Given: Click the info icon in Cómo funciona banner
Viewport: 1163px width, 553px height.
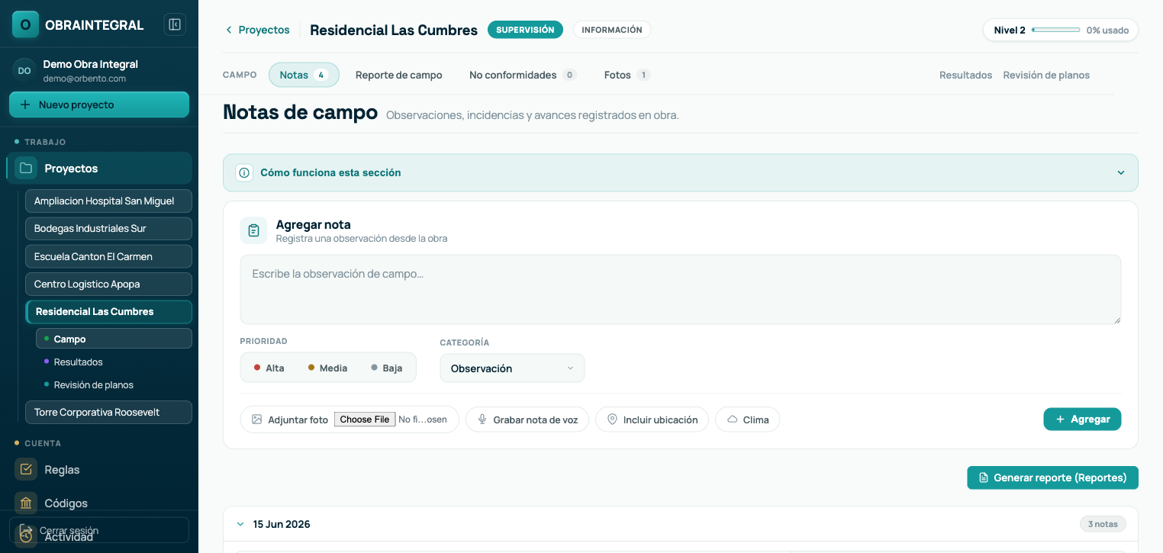Looking at the screenshot, I should (244, 172).
